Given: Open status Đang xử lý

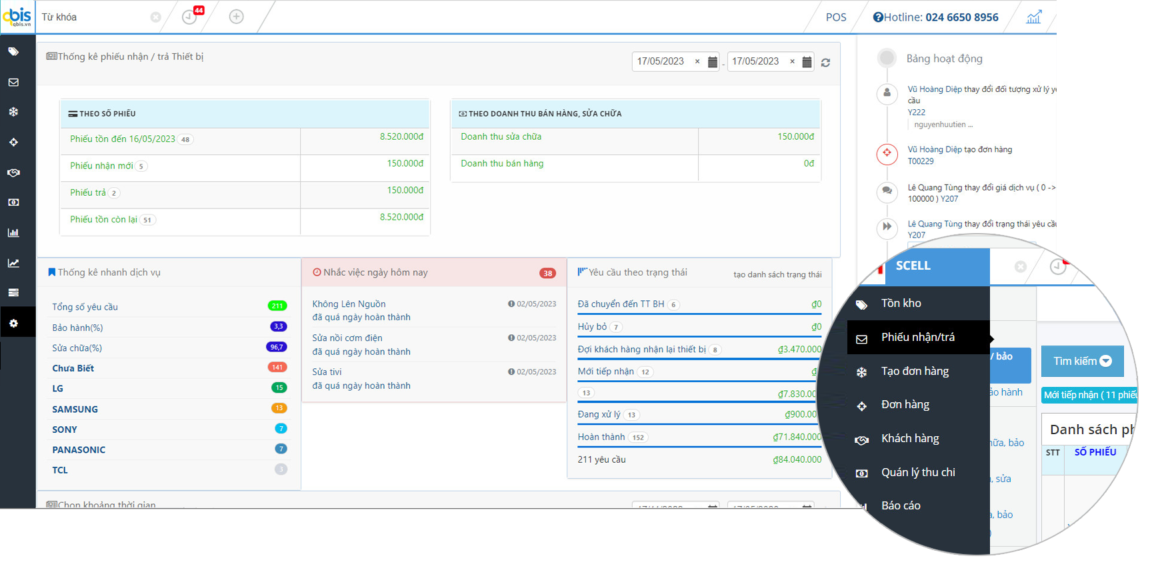Looking at the screenshot, I should pos(599,414).
